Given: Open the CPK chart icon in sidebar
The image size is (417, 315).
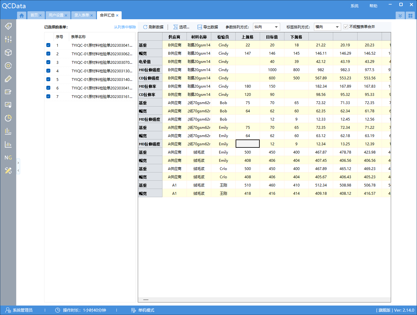Looking at the screenshot, I should coord(8,131).
